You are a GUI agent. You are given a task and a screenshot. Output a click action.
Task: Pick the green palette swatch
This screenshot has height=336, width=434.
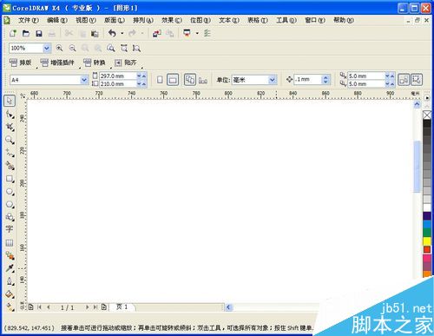tap(427, 233)
